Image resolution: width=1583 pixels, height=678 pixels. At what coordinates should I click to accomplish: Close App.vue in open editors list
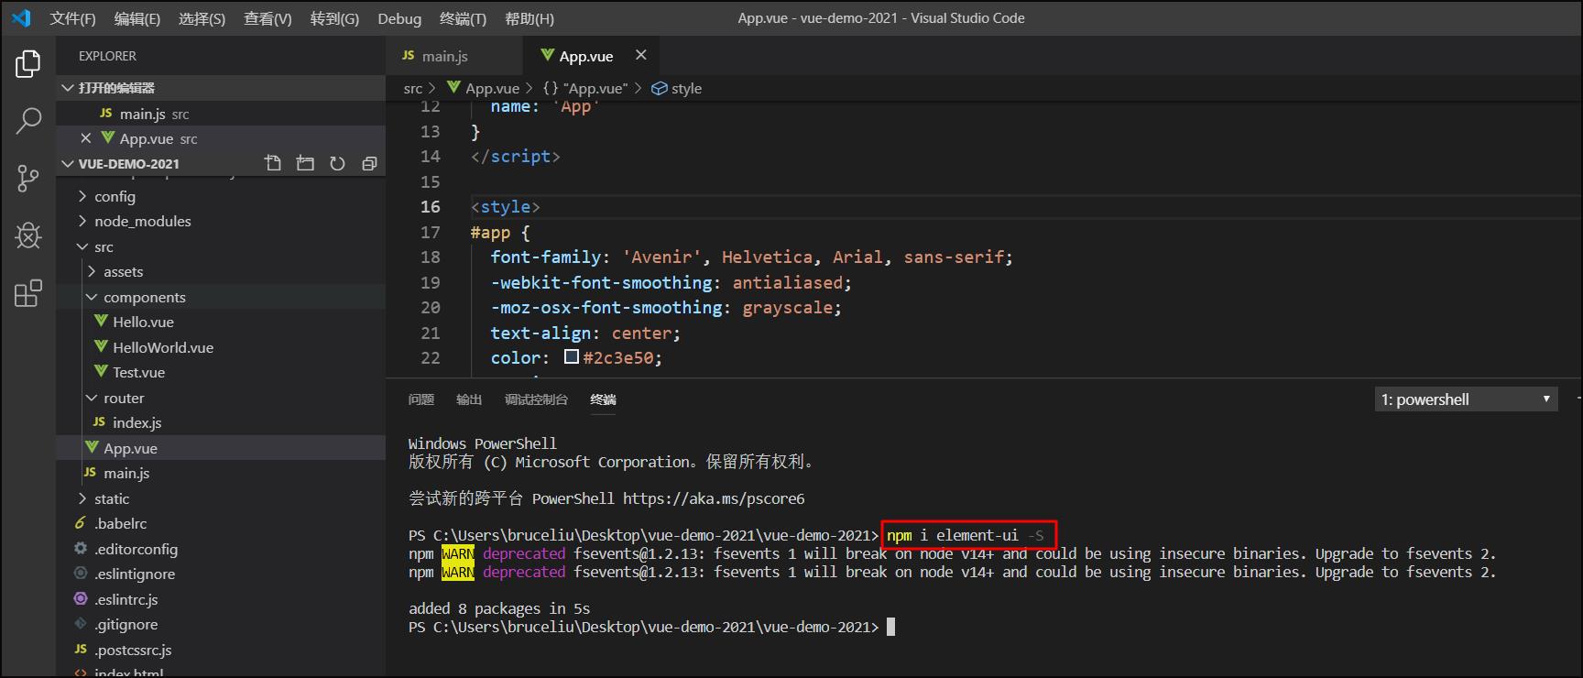[85, 138]
